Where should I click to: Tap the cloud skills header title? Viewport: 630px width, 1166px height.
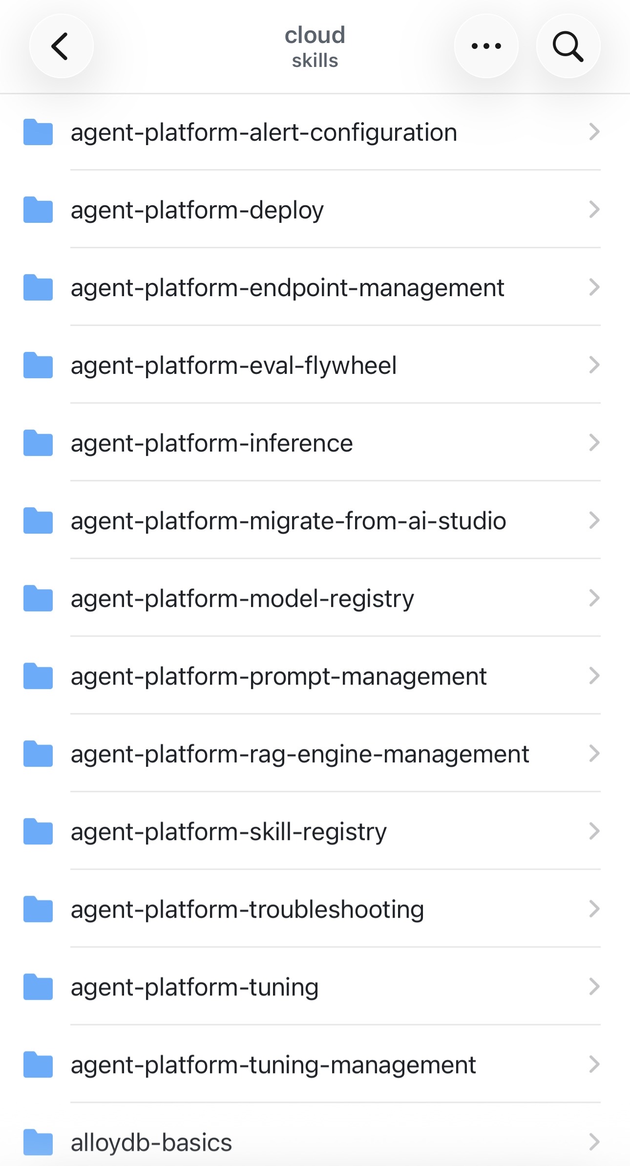click(315, 47)
